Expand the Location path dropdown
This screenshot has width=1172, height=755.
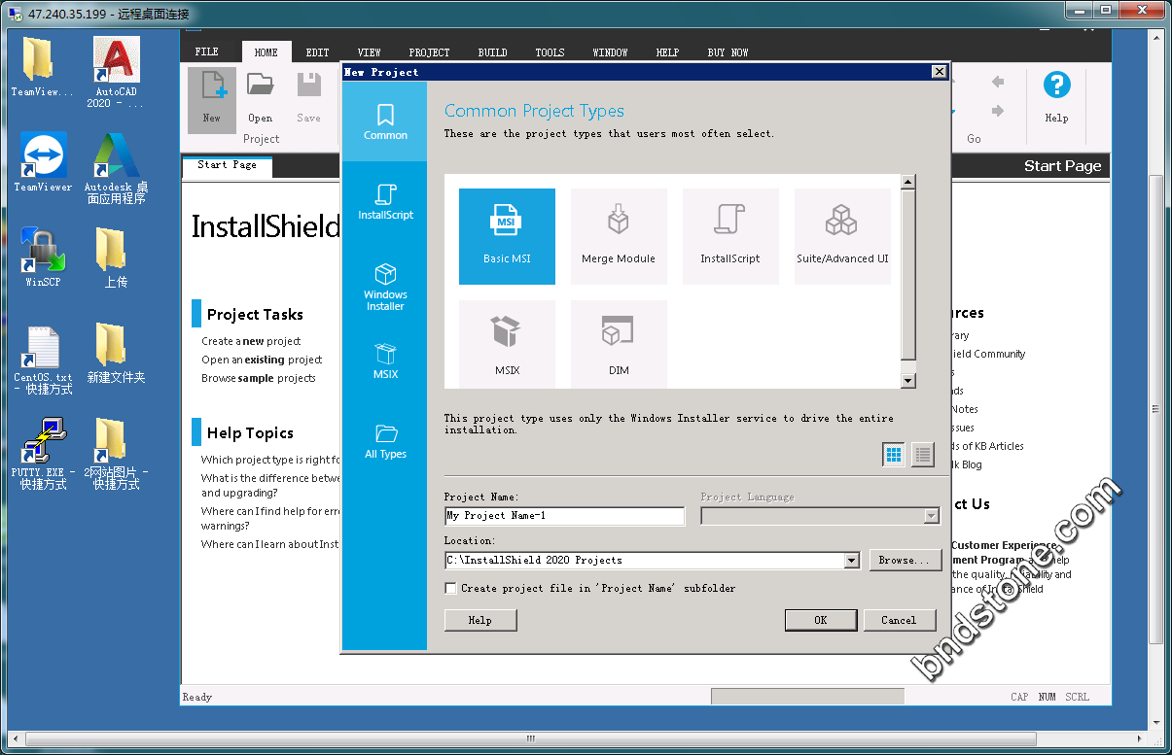click(x=852, y=561)
